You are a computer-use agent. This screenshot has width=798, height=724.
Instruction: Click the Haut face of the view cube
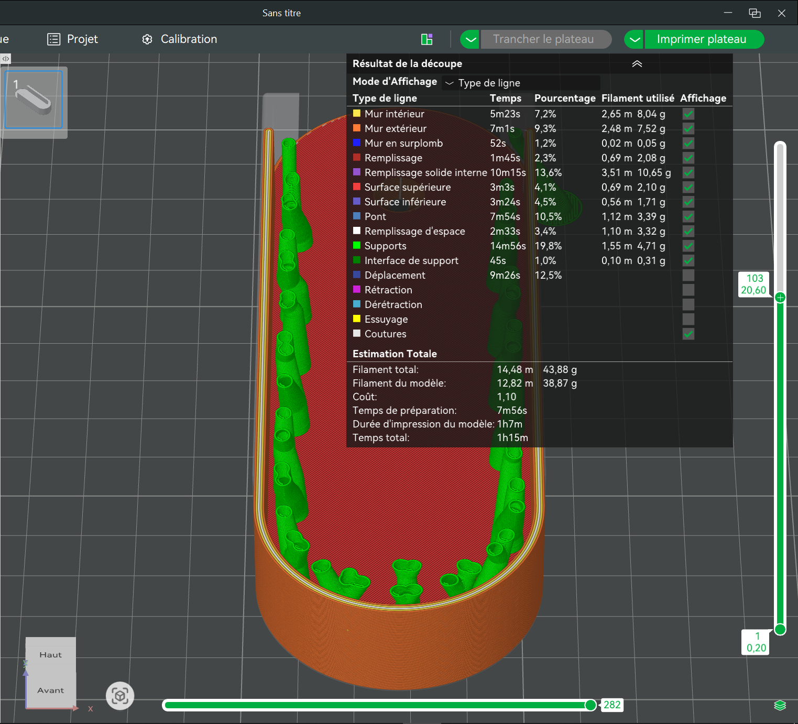50,655
